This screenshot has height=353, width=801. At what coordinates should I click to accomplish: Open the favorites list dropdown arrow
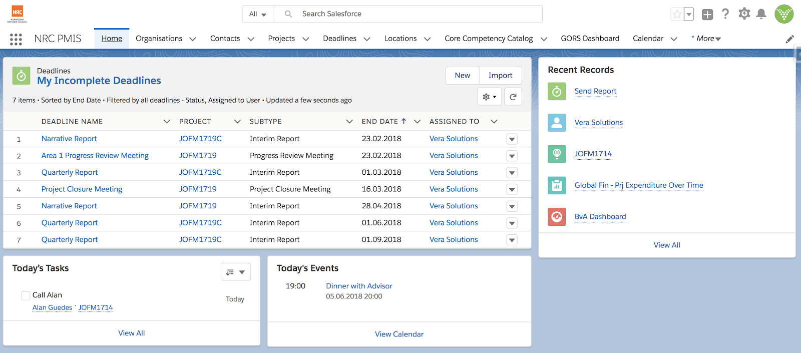(689, 14)
